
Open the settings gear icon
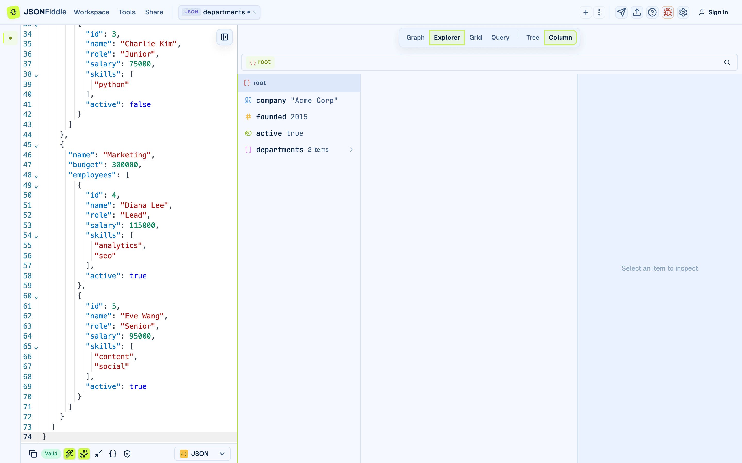point(683,12)
